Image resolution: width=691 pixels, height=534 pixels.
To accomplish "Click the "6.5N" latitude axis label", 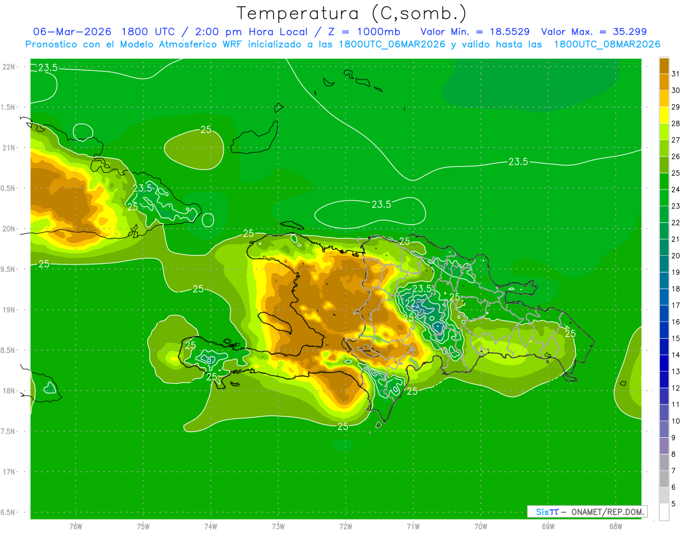I will (8, 513).
